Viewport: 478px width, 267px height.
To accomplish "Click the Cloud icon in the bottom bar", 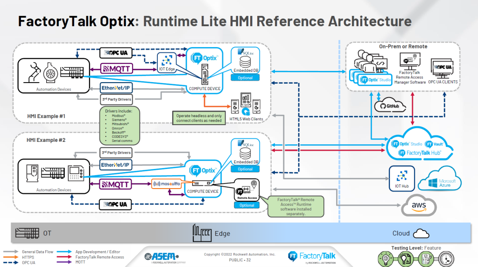I will [x=421, y=234].
